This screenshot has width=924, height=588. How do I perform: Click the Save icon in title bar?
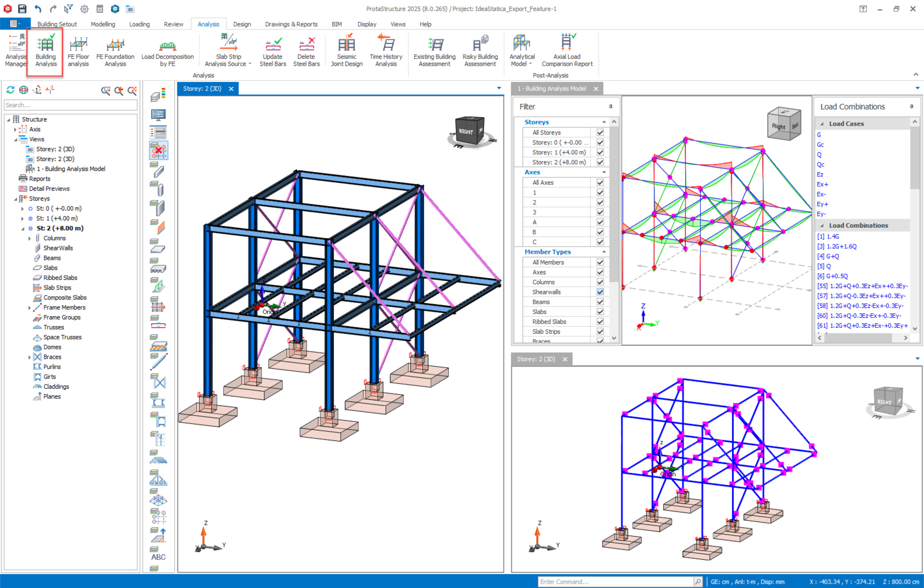coord(22,8)
